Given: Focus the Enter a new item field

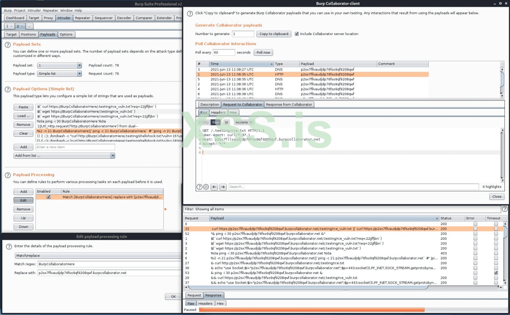Looking at the screenshot, I should [x=75, y=147].
